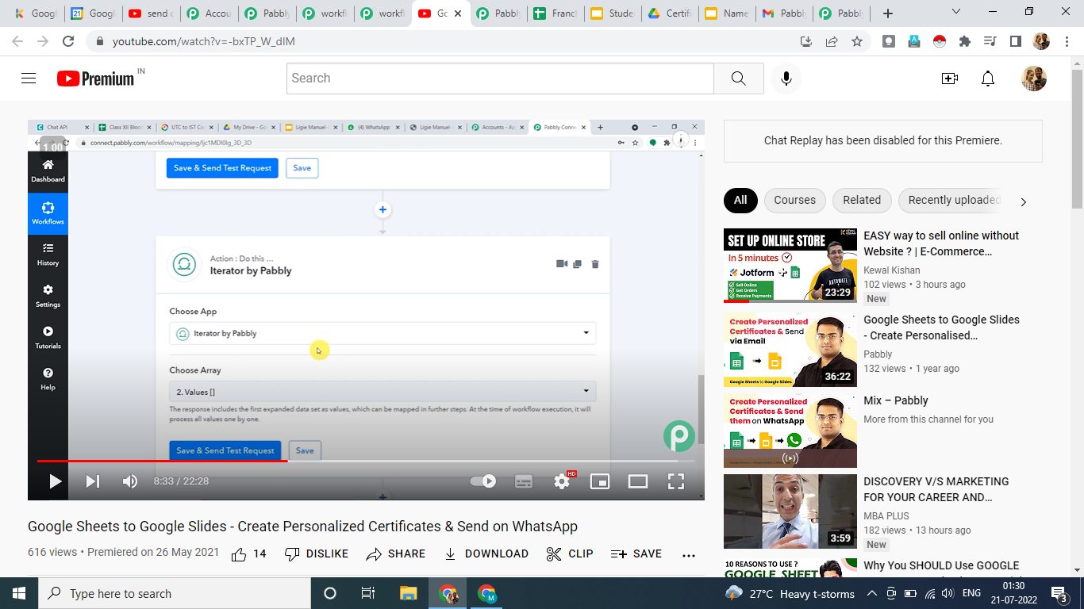The width and height of the screenshot is (1084, 609).
Task: Open 'EASY way to sell online' video title
Action: point(941,243)
